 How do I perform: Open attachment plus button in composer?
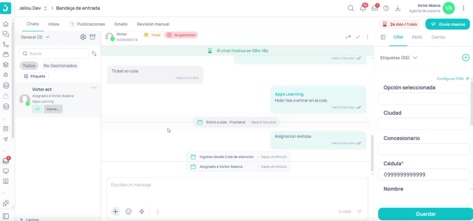[115, 211]
